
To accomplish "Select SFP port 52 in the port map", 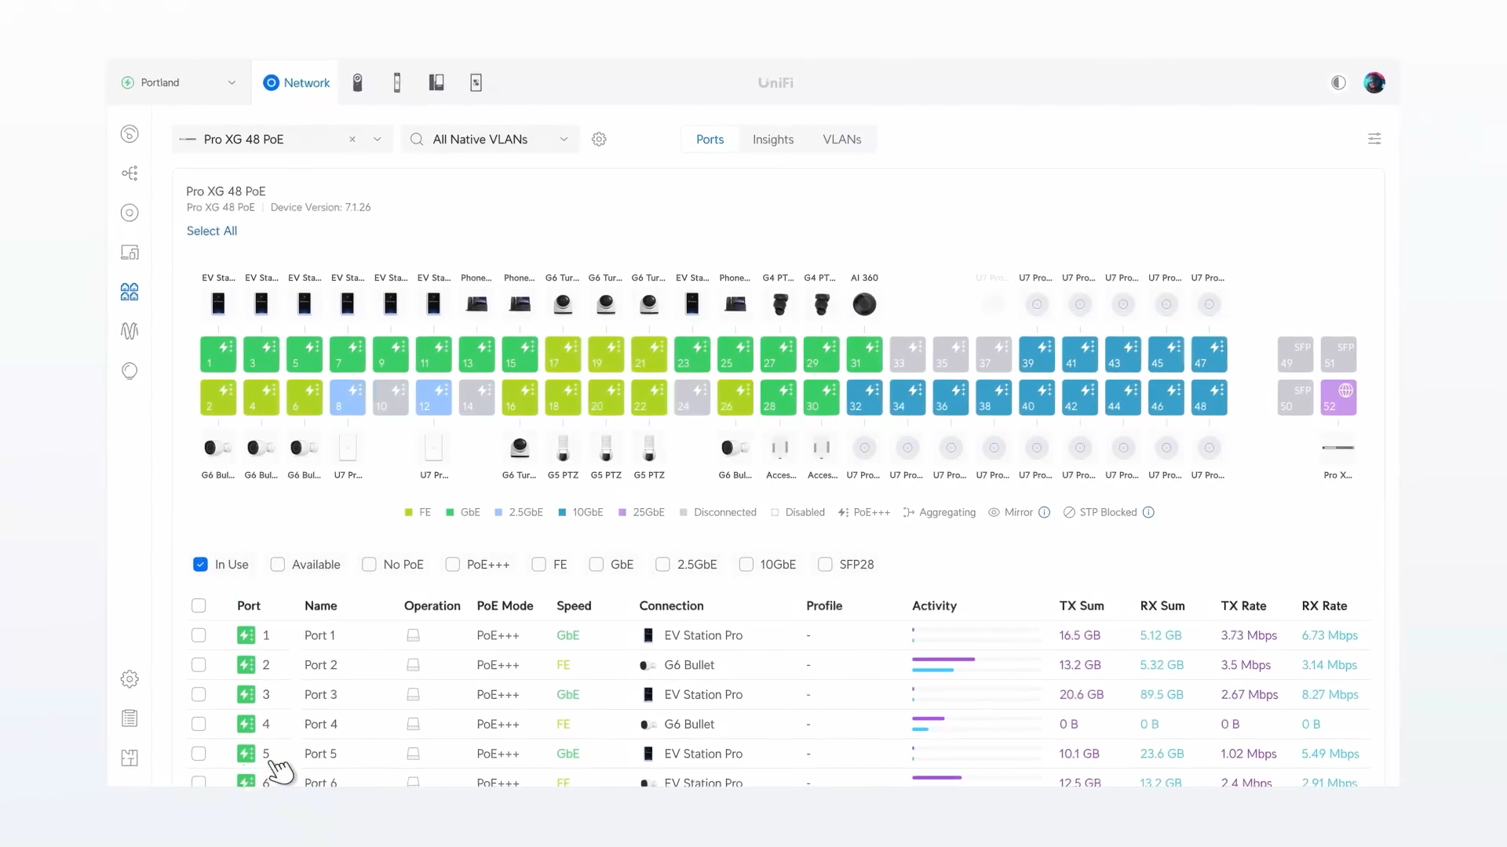I will click(1338, 398).
